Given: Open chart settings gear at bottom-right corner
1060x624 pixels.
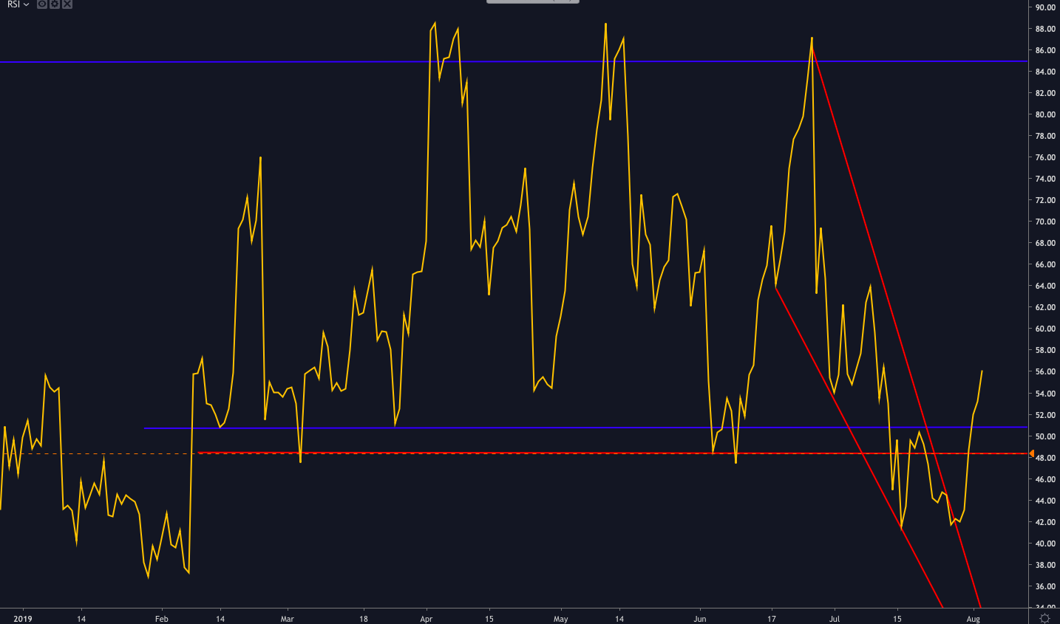Looking at the screenshot, I should 1044,618.
